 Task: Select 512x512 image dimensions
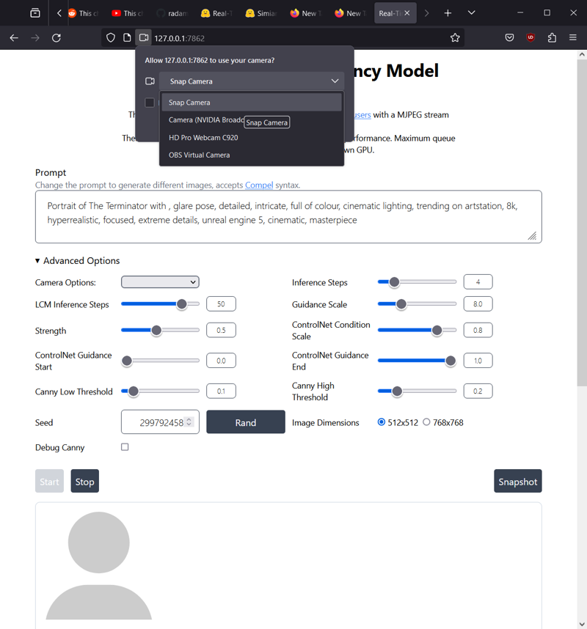(382, 422)
